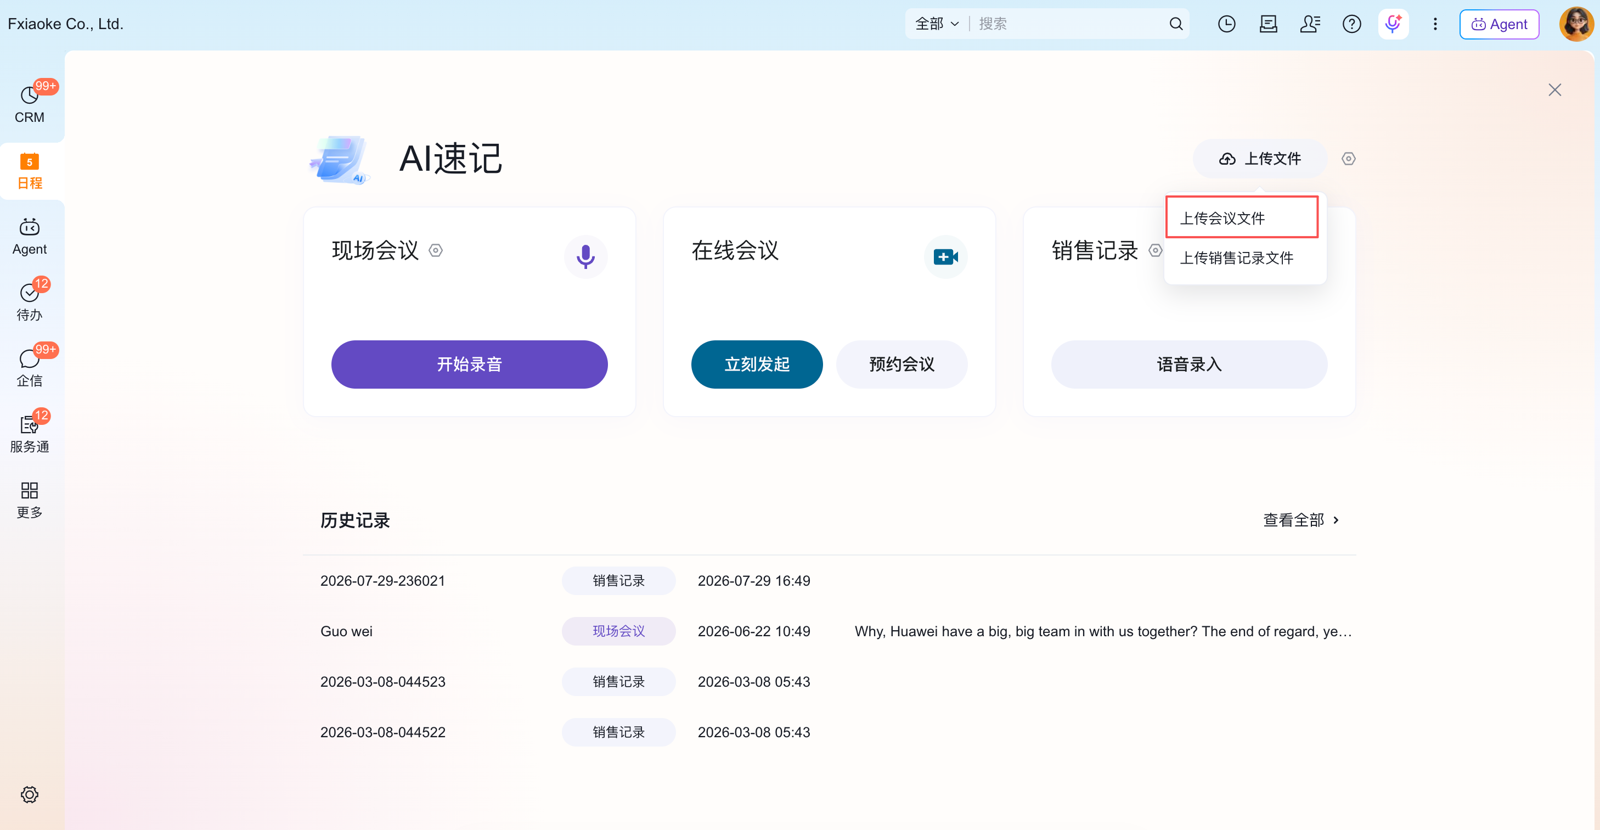Open the 企信 messaging module
The image size is (1600, 830).
[30, 367]
